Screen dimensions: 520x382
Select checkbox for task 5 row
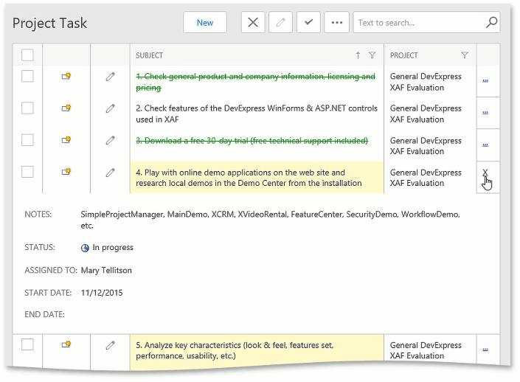27,344
